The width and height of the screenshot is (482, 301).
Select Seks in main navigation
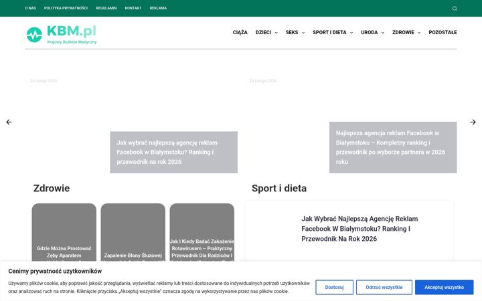292,32
